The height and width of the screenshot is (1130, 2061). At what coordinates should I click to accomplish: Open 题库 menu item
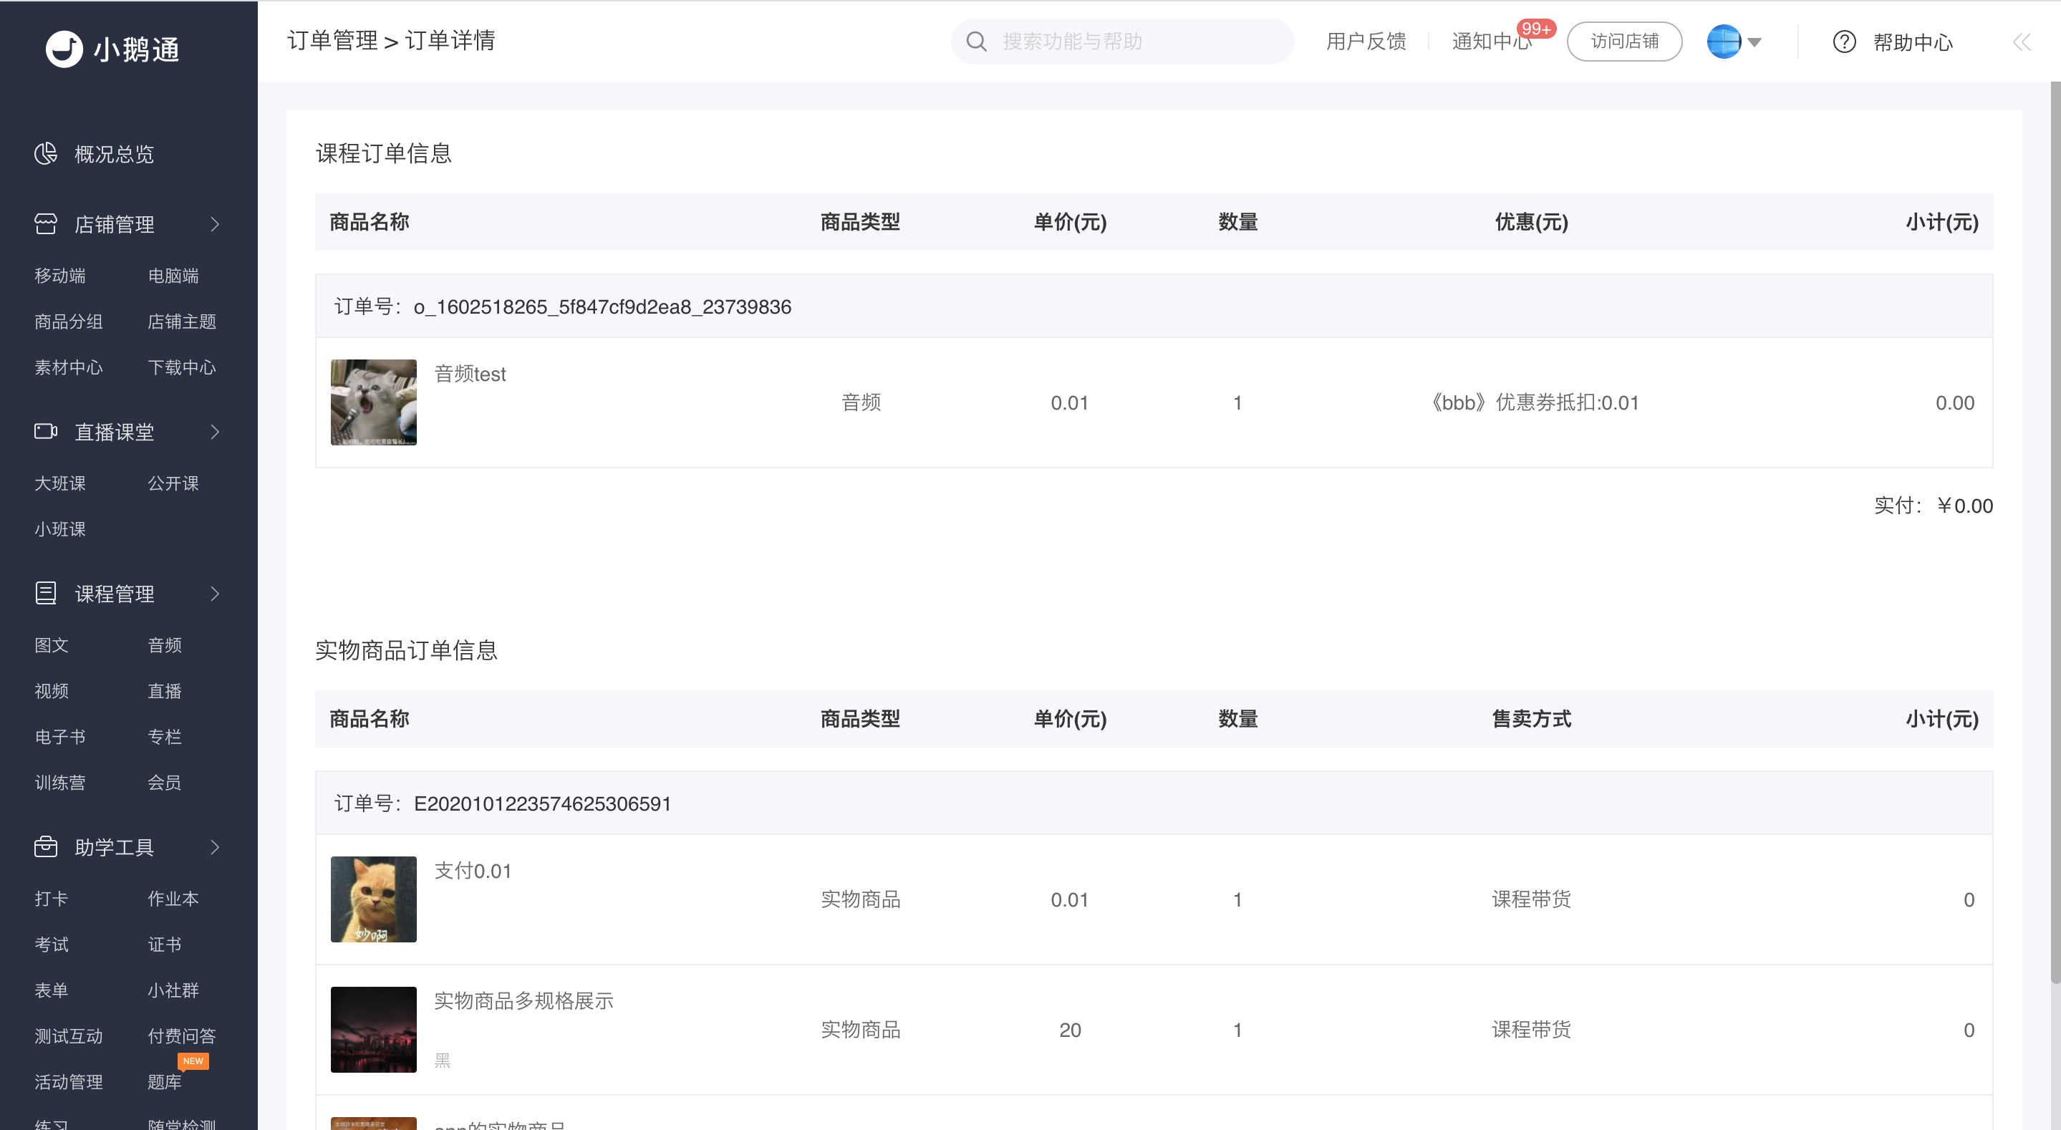coord(165,1081)
